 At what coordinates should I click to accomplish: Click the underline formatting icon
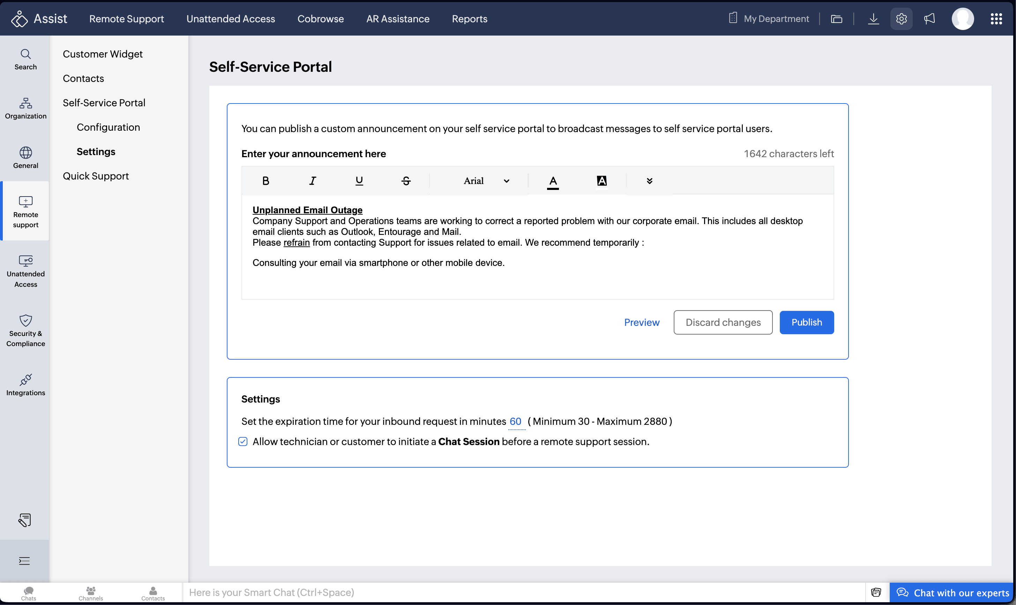pos(359,181)
